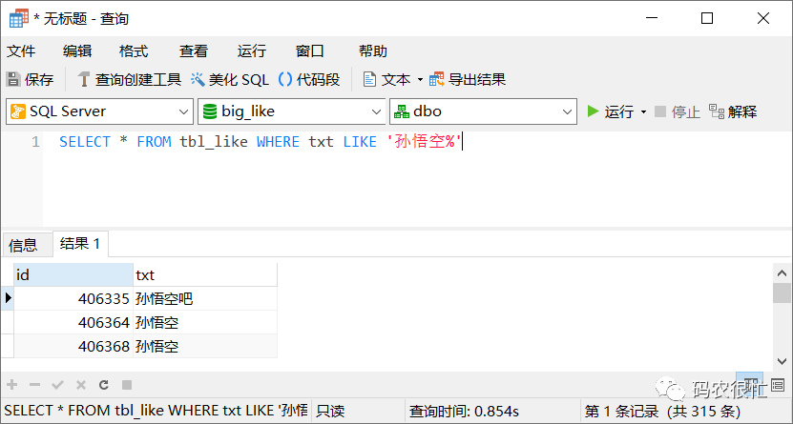
Task: Select the txt cell in row 406364
Action: coord(205,322)
